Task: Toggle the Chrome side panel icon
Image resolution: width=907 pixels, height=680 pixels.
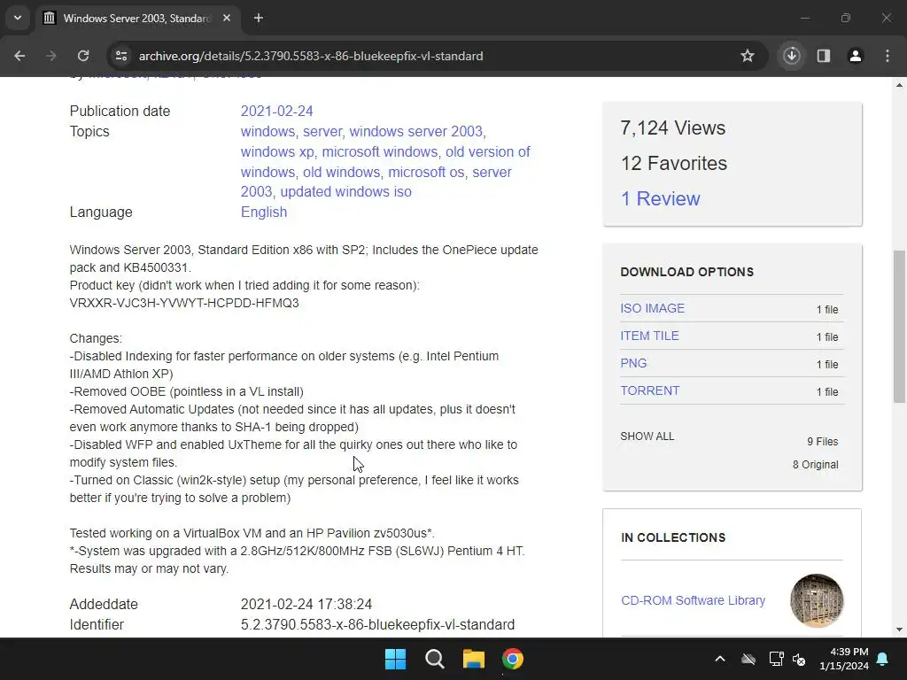Action: [824, 56]
